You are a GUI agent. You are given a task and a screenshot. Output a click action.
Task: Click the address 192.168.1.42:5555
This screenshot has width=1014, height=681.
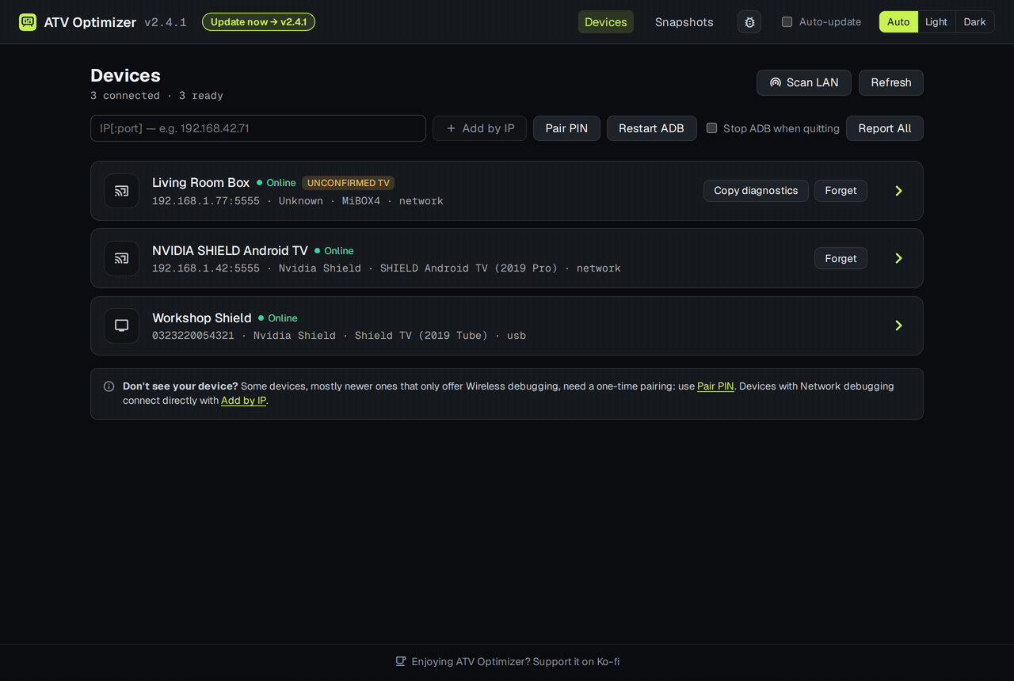click(x=206, y=268)
